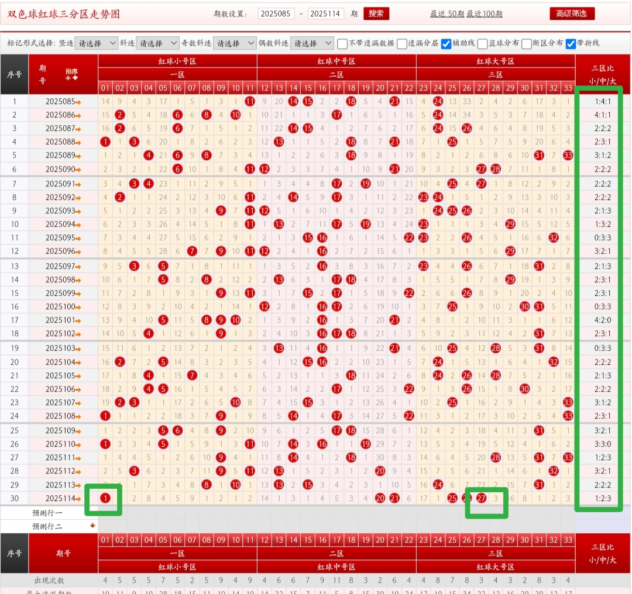Click the orange arrow next to 2025089
This screenshot has height=594, width=632.
[78, 156]
